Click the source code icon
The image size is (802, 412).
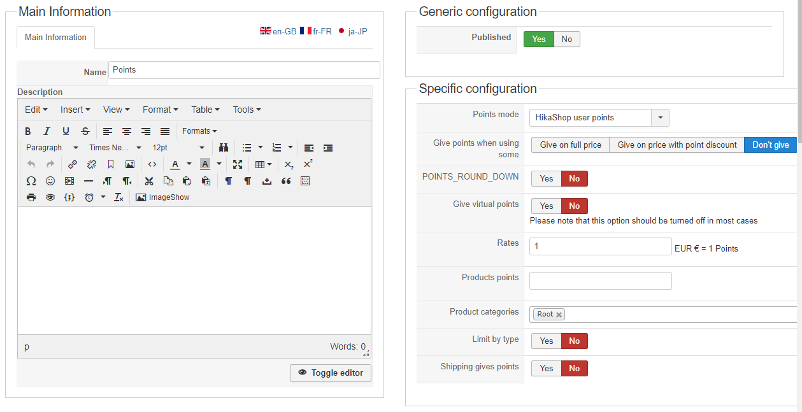[x=152, y=164]
